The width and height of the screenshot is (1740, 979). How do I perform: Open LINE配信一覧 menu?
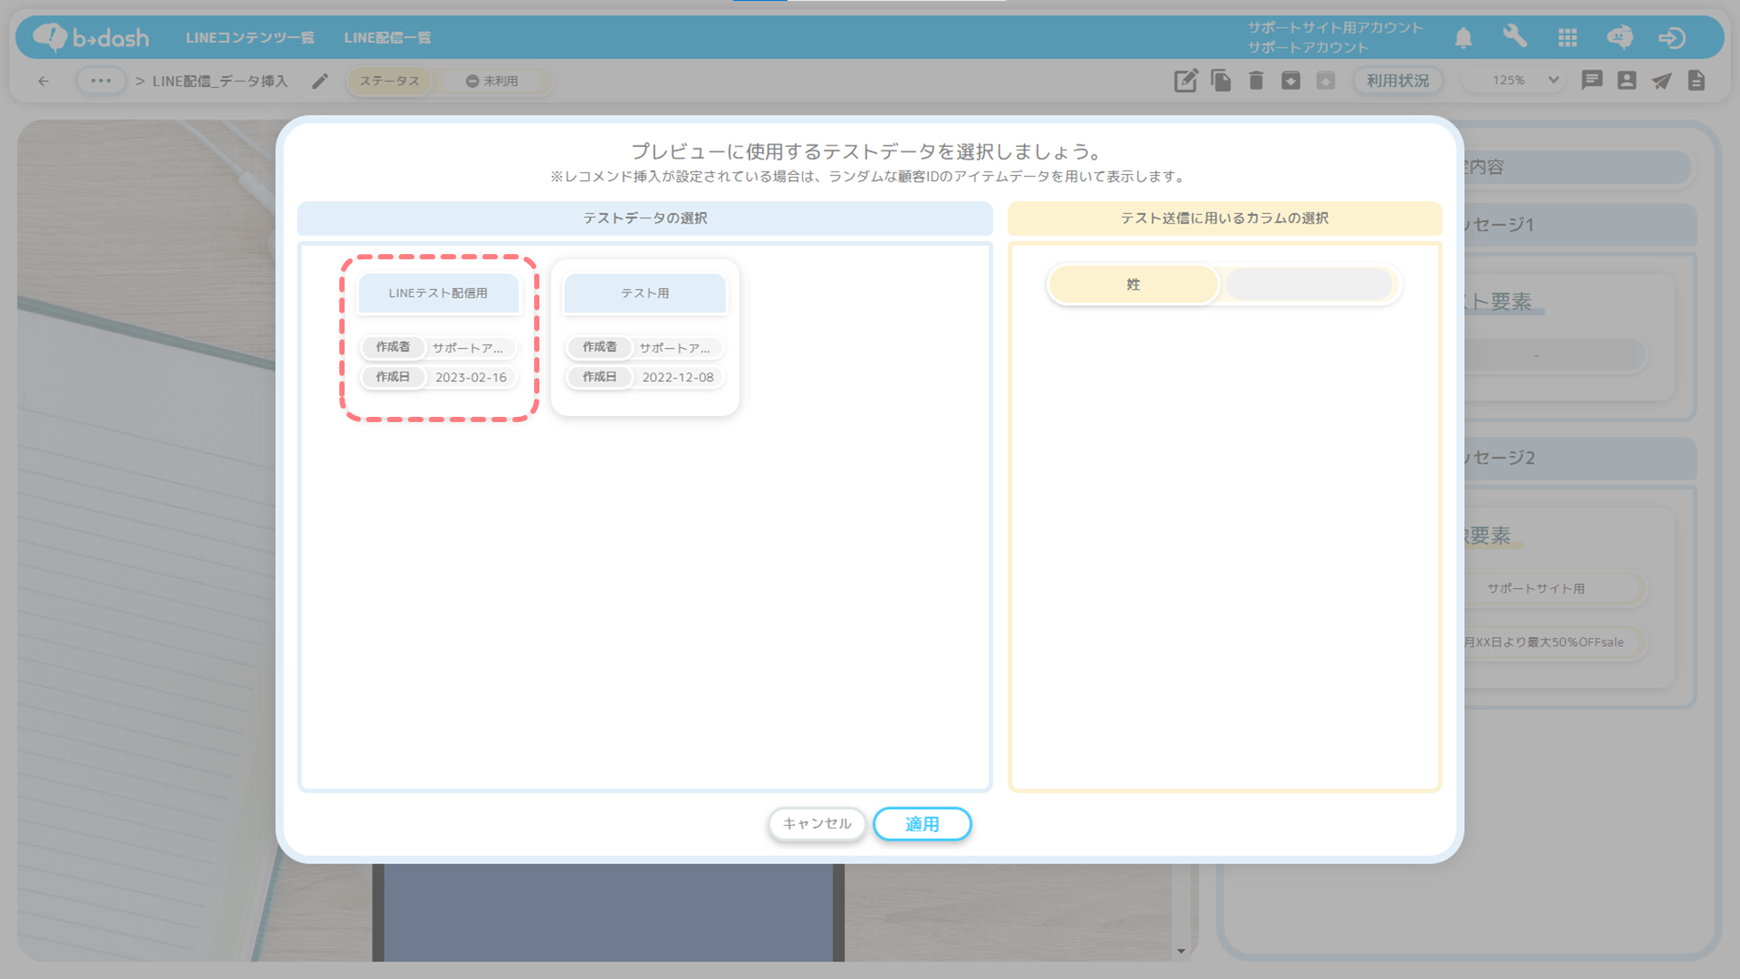click(387, 37)
